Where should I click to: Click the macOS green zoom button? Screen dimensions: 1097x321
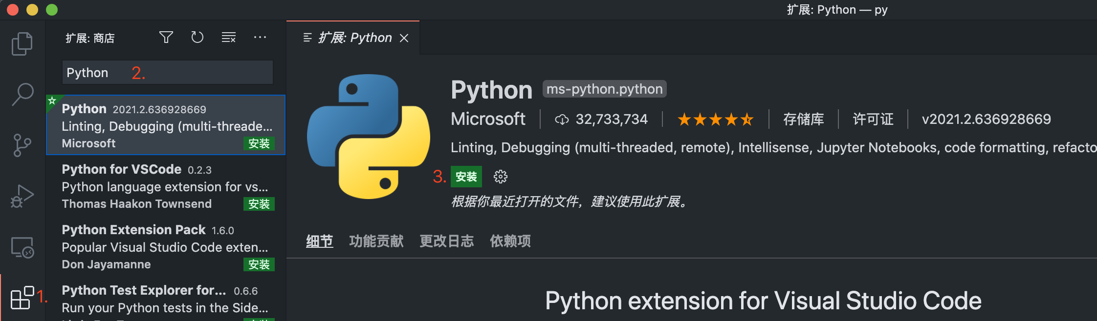pyautogui.click(x=52, y=10)
